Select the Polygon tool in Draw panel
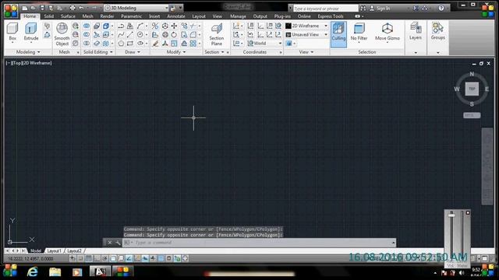Viewport: 499px width, 280px height. [121, 44]
